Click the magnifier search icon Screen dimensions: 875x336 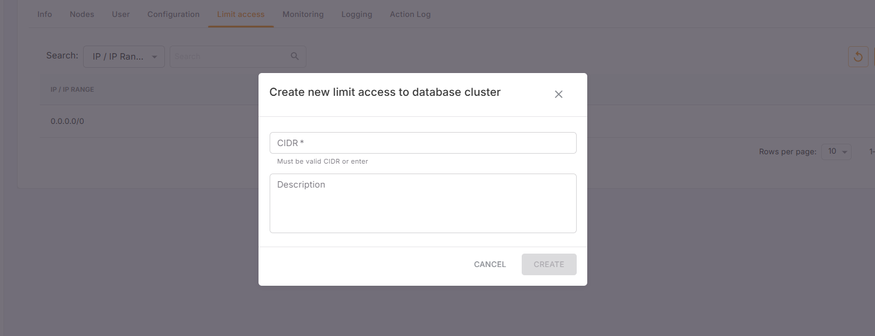tap(295, 56)
